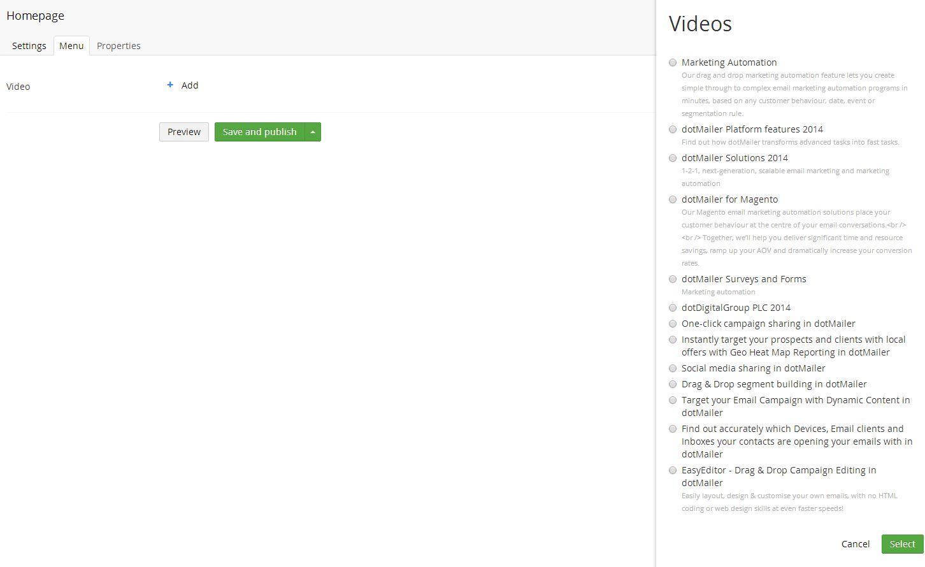This screenshot has width=925, height=567.
Task: Click the Homepage title text
Action: point(35,16)
